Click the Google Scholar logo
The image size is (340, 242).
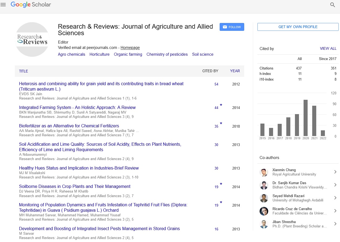point(31,5)
